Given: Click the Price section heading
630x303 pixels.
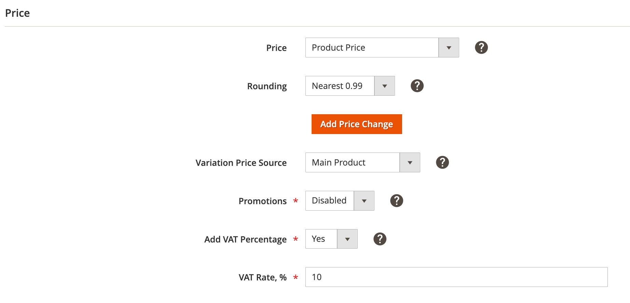Looking at the screenshot, I should 17,13.
